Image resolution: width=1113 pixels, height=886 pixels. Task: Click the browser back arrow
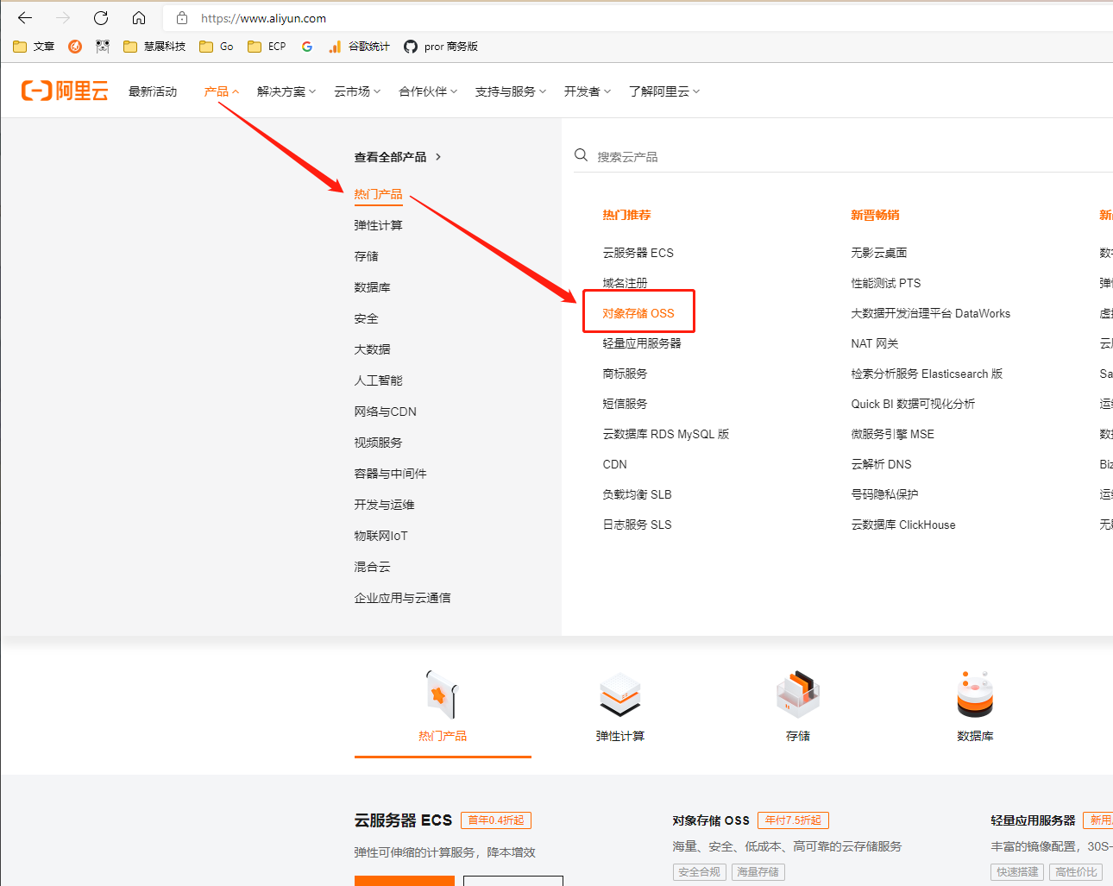pos(25,18)
